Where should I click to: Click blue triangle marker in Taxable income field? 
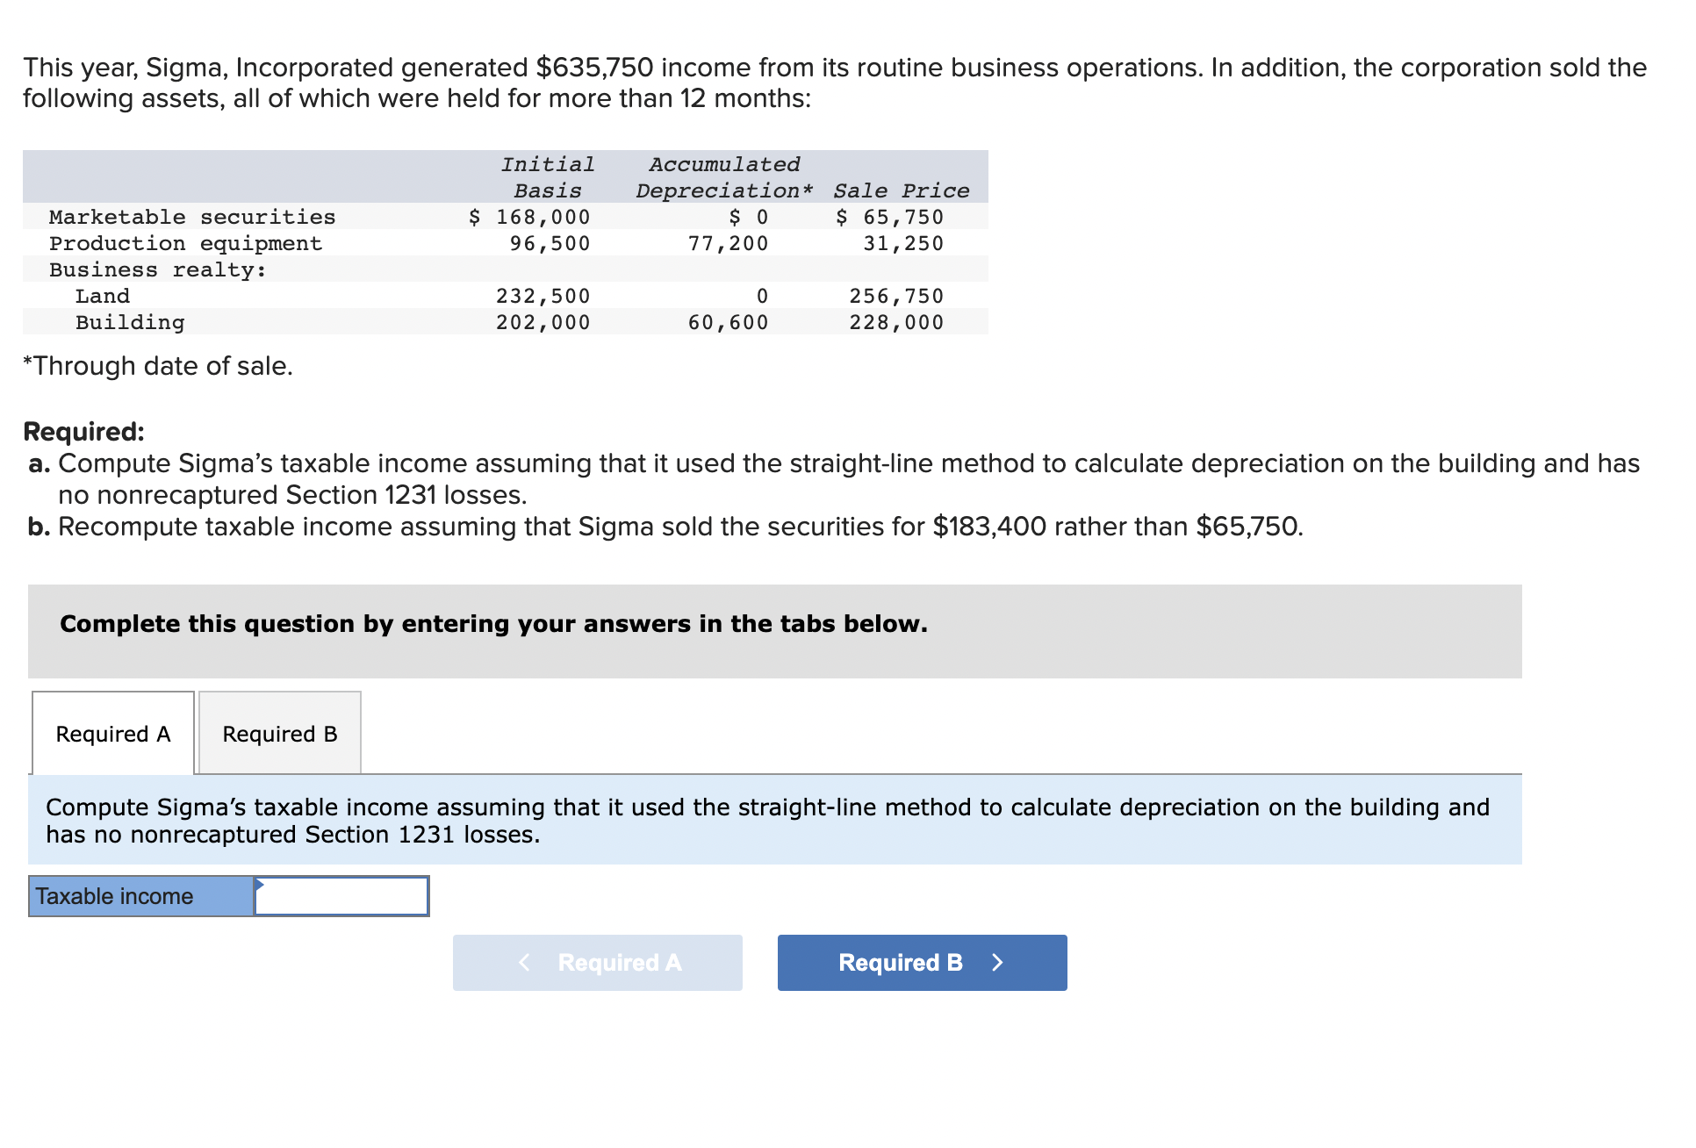pyautogui.click(x=259, y=884)
